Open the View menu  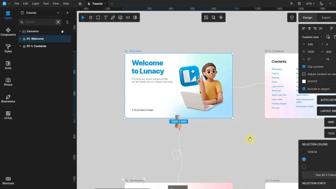[x=56, y=4]
